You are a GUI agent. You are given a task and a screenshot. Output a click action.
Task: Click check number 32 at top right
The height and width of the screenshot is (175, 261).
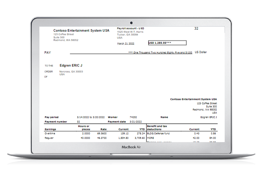coord(196,28)
